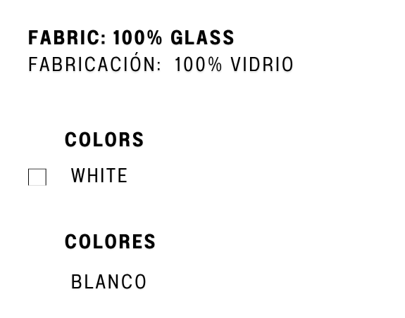
Task: Click the WHITE color label
Action: (99, 176)
